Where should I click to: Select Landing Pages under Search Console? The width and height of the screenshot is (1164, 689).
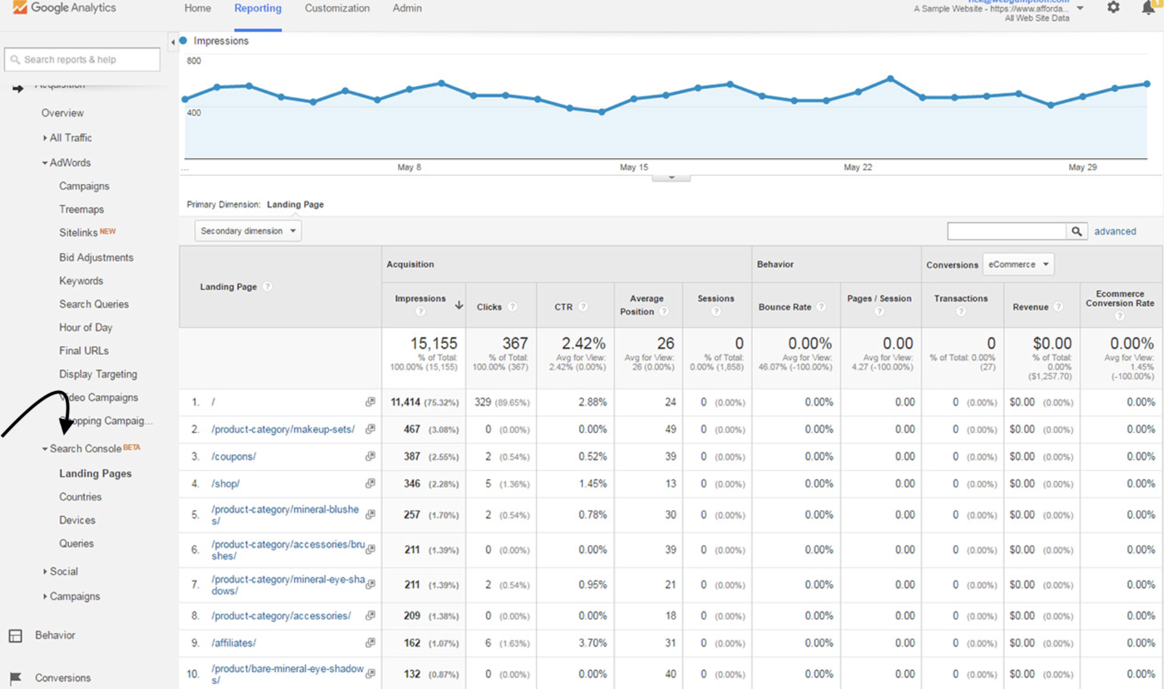[x=95, y=473]
